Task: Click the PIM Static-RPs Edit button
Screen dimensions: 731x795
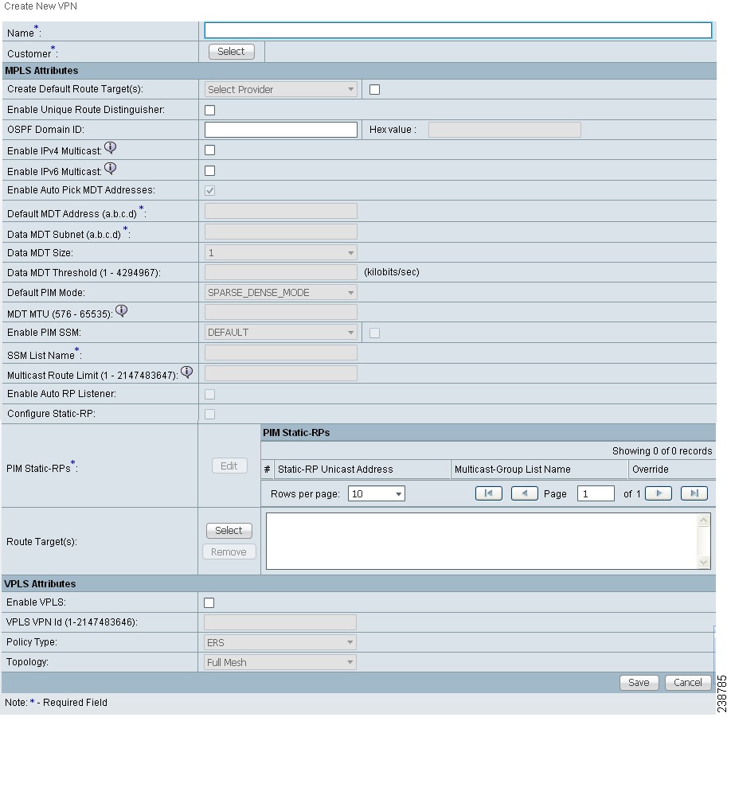Action: [229, 466]
